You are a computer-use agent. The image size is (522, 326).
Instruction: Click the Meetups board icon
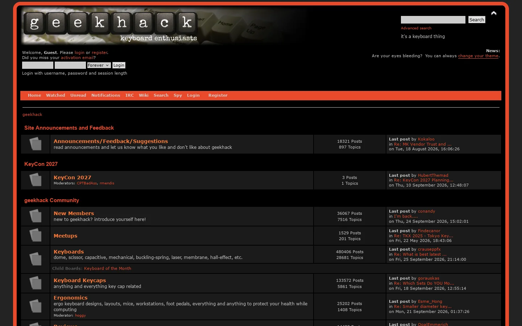pos(35,235)
